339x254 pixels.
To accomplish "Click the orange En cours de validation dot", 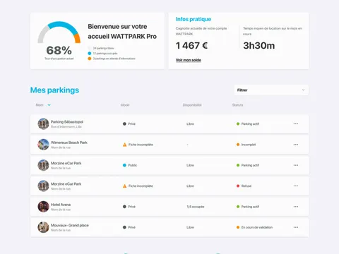I will 238,227.
